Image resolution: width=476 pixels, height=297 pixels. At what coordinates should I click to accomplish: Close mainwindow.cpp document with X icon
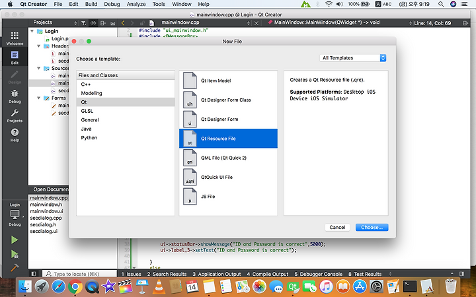257,23
